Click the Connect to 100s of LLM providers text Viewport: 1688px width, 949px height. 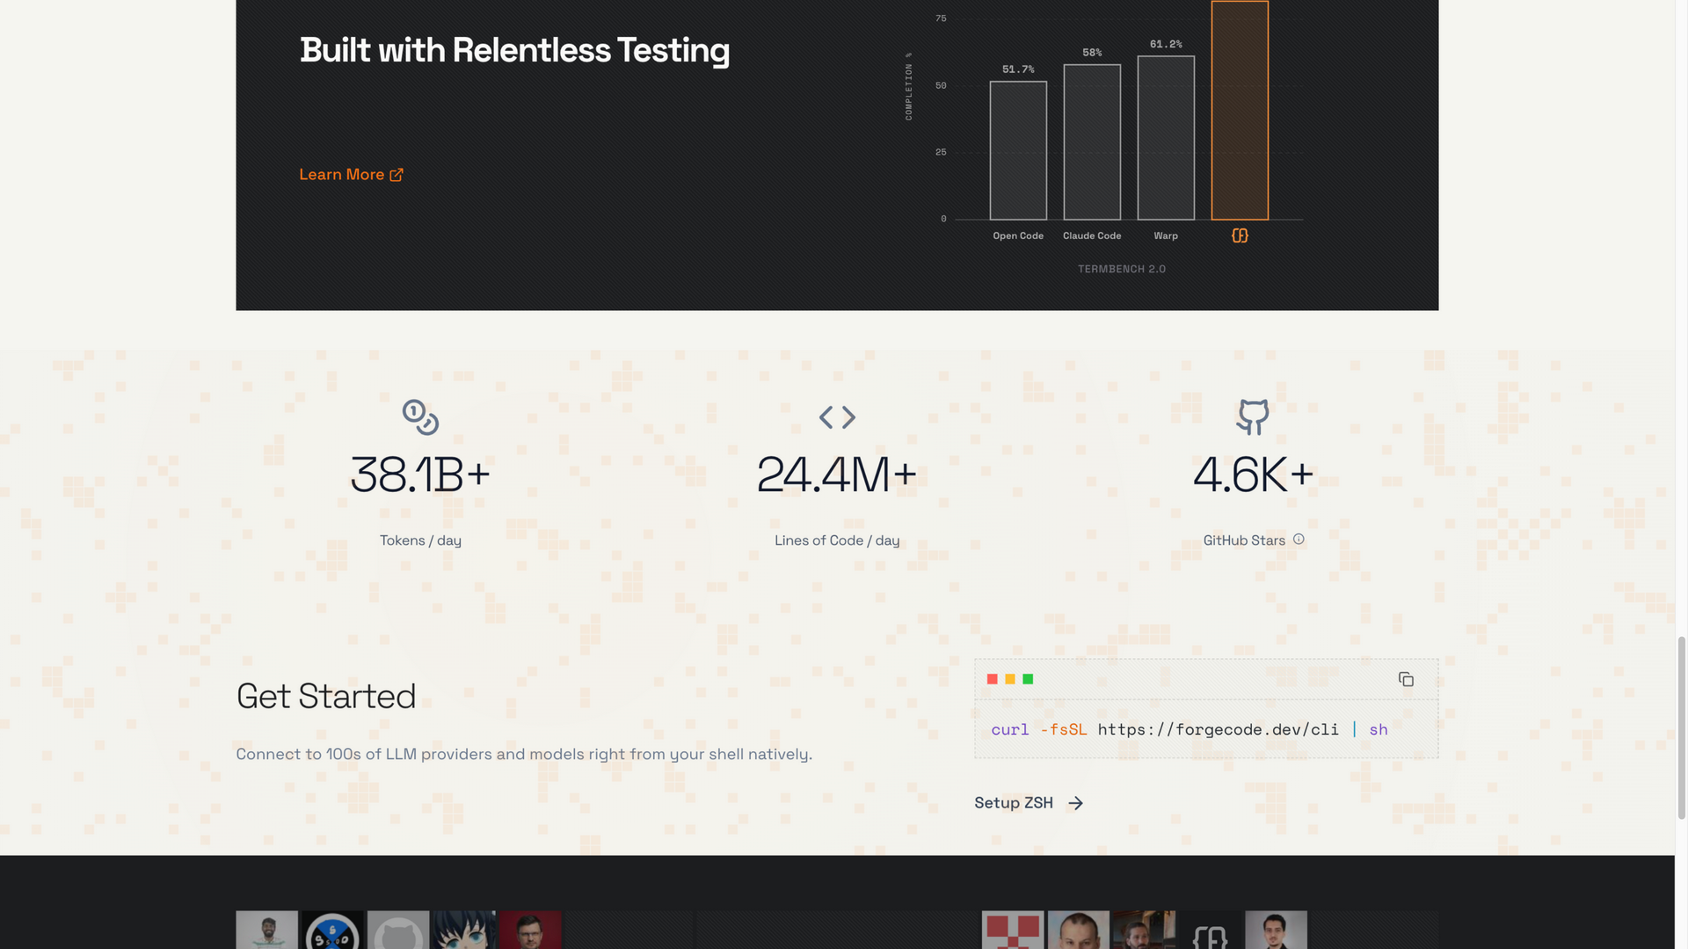pos(524,754)
